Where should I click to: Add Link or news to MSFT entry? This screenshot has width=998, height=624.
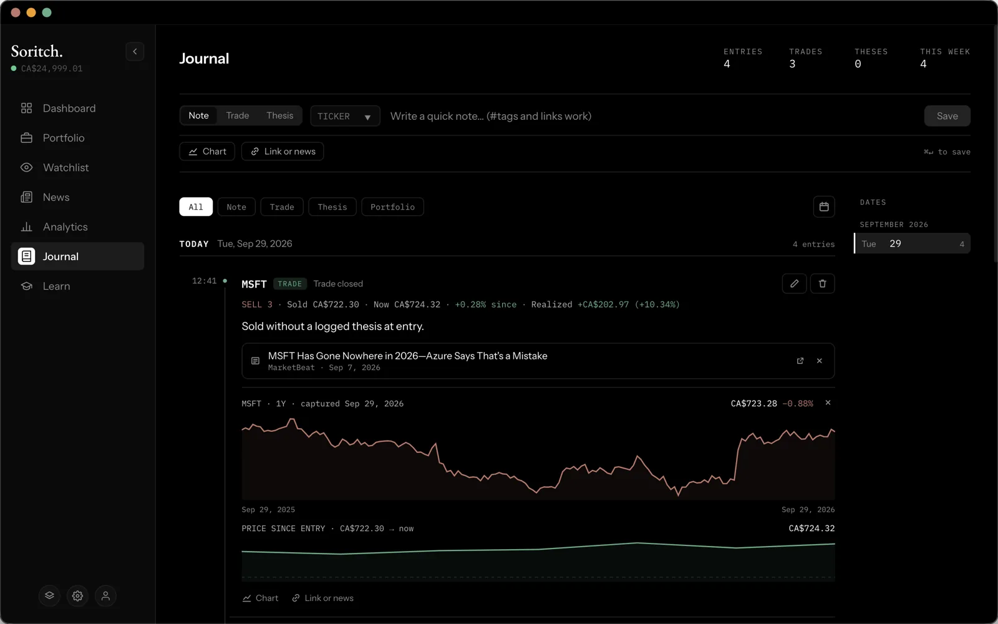pyautogui.click(x=322, y=598)
